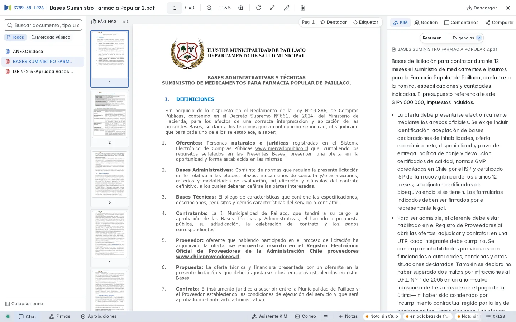Rotate the document page
The height and width of the screenshot is (322, 516).
tap(258, 8)
